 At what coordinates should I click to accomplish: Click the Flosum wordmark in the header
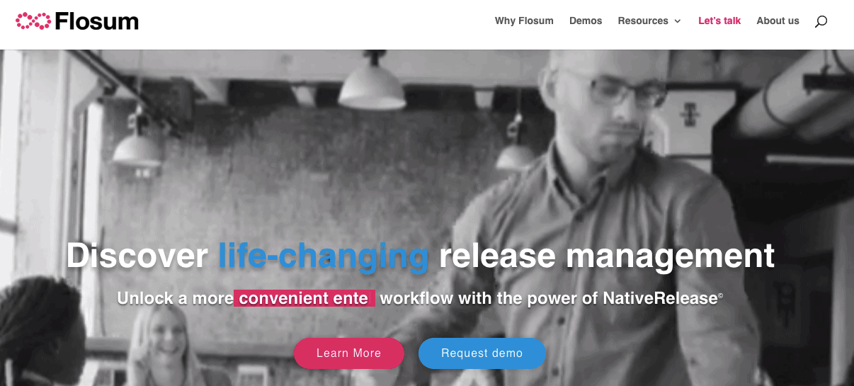[96, 21]
